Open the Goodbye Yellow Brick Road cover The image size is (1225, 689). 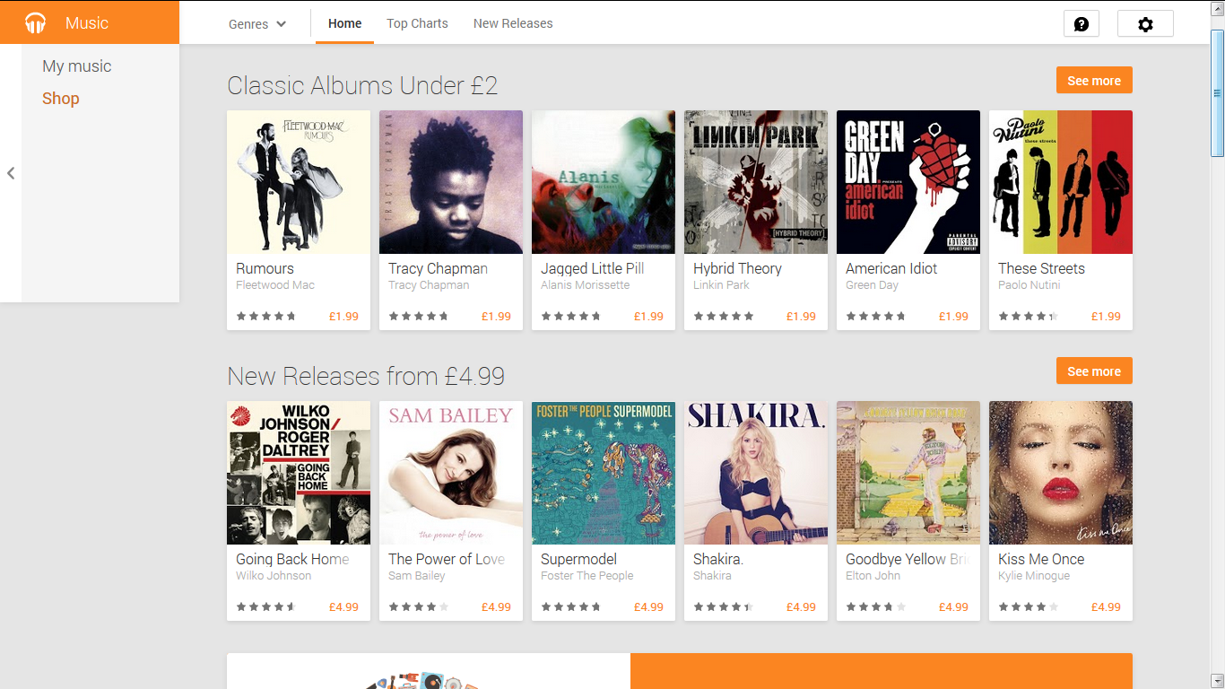point(908,473)
